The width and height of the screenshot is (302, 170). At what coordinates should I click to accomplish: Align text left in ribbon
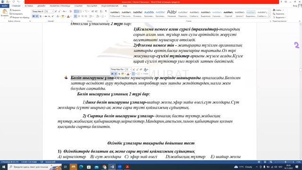pos(75,16)
